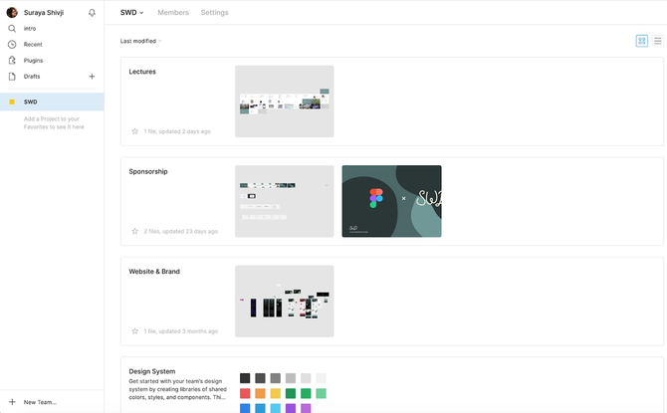Click the Drafts file icon
667x413 pixels.
click(x=12, y=77)
